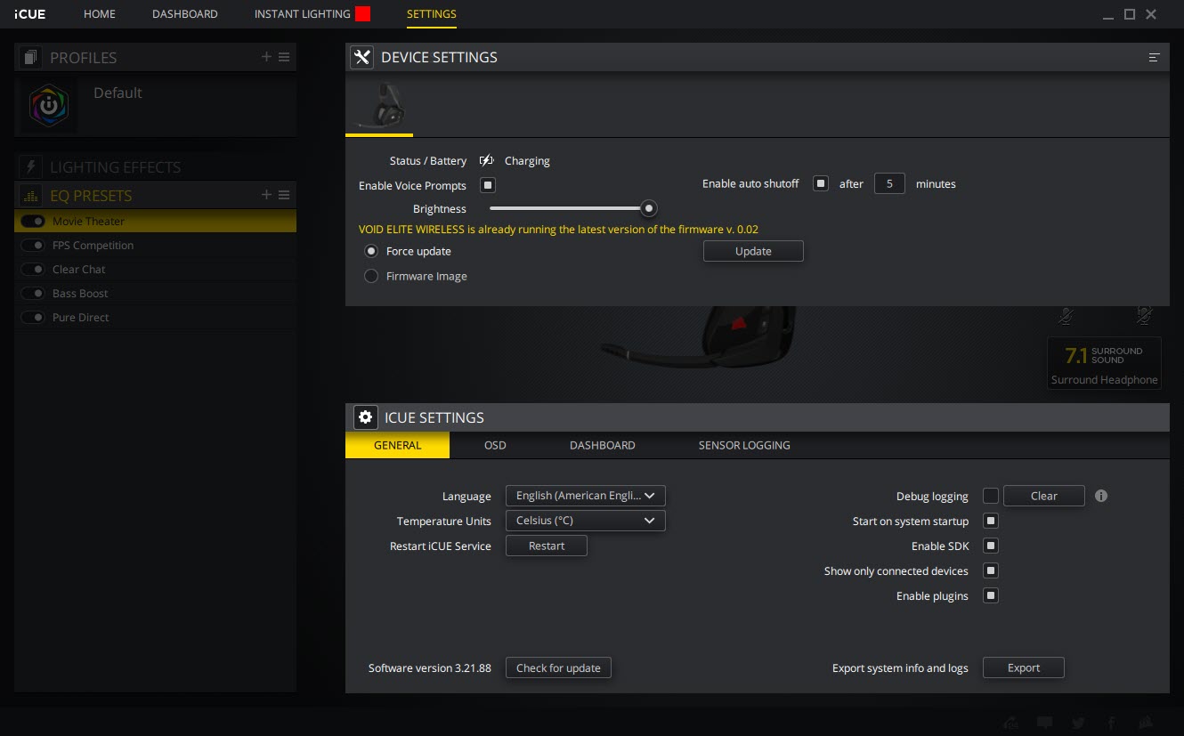Toggle Enable Voice Prompts checkbox
This screenshot has width=1184, height=736.
click(488, 185)
